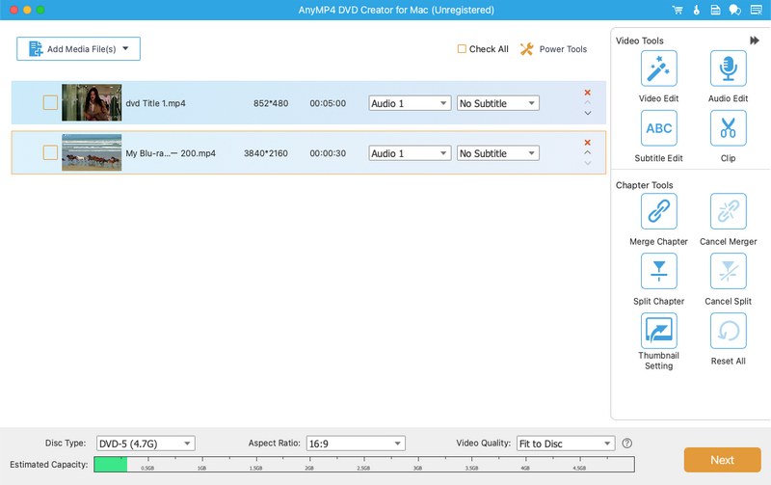771x485 pixels.
Task: Open the Disc Type DVD-5 dropdown
Action: (146, 444)
